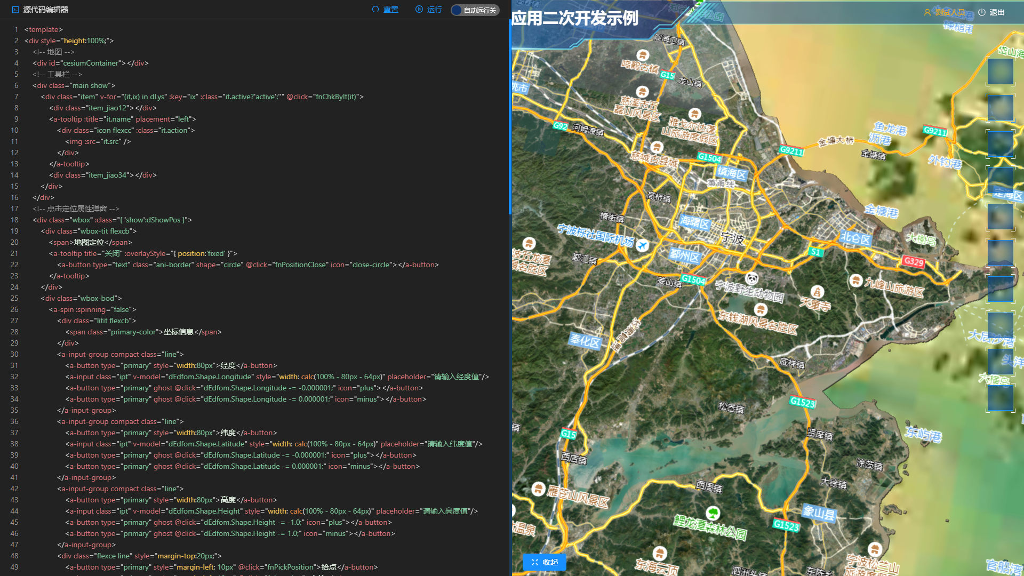
Task: Click the panda zoo icon on map
Action: coord(752,278)
